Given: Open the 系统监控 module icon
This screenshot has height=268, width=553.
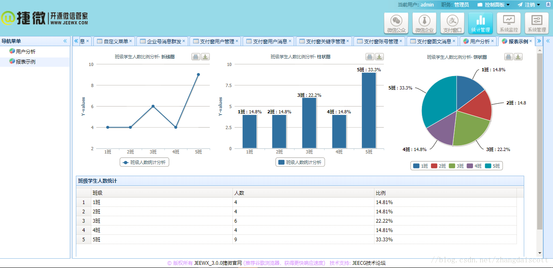Looking at the screenshot, I should [x=509, y=23].
